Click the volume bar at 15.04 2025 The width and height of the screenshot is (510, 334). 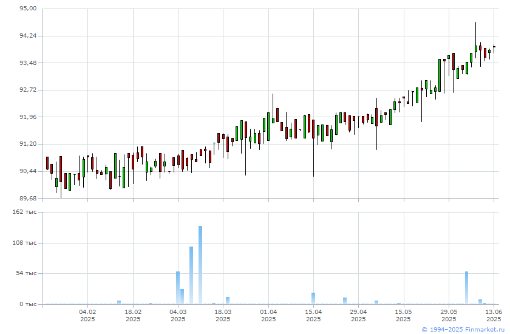(x=313, y=299)
